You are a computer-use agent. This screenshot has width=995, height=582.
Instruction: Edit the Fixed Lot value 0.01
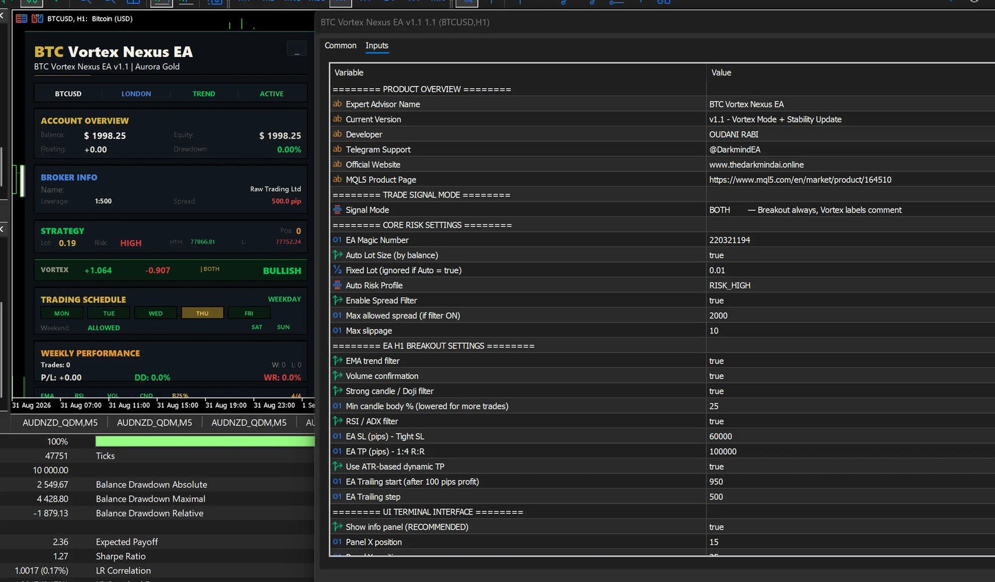point(850,270)
